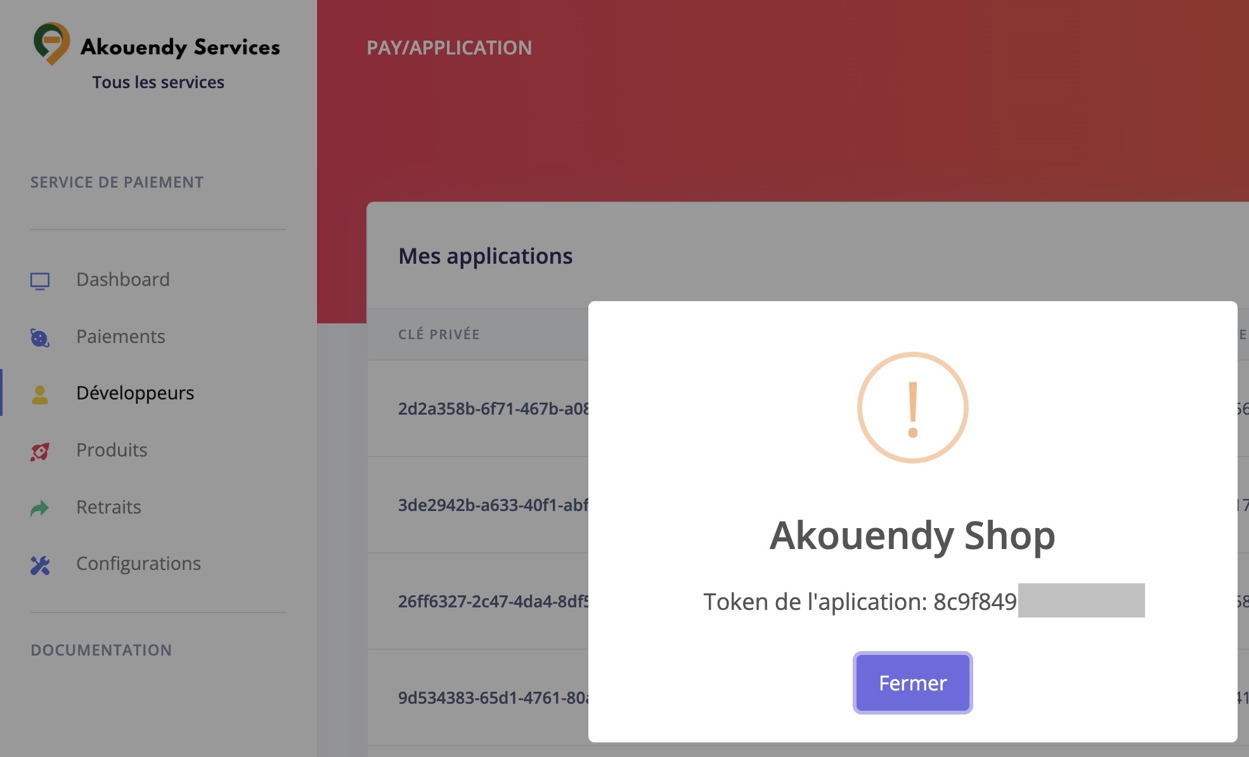Click the Paiements sidebar icon
Image resolution: width=1249 pixels, height=757 pixels.
point(40,338)
